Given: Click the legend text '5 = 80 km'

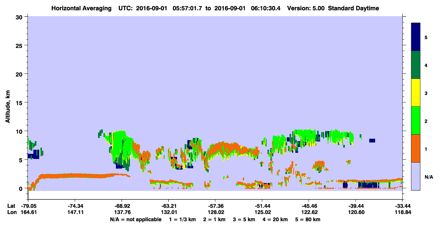Looking at the screenshot, I should pyautogui.click(x=308, y=219).
